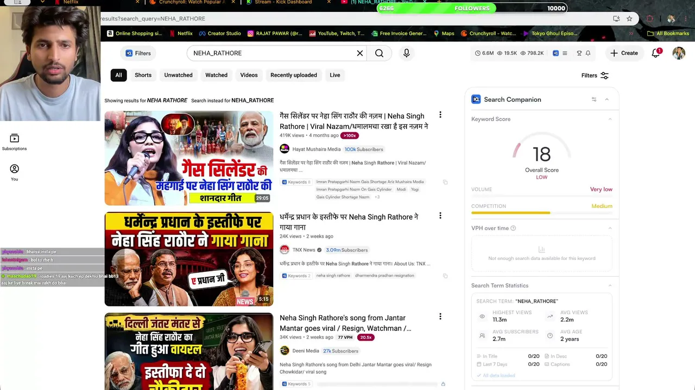Collapse the Search Term Statistics section

click(x=610, y=285)
